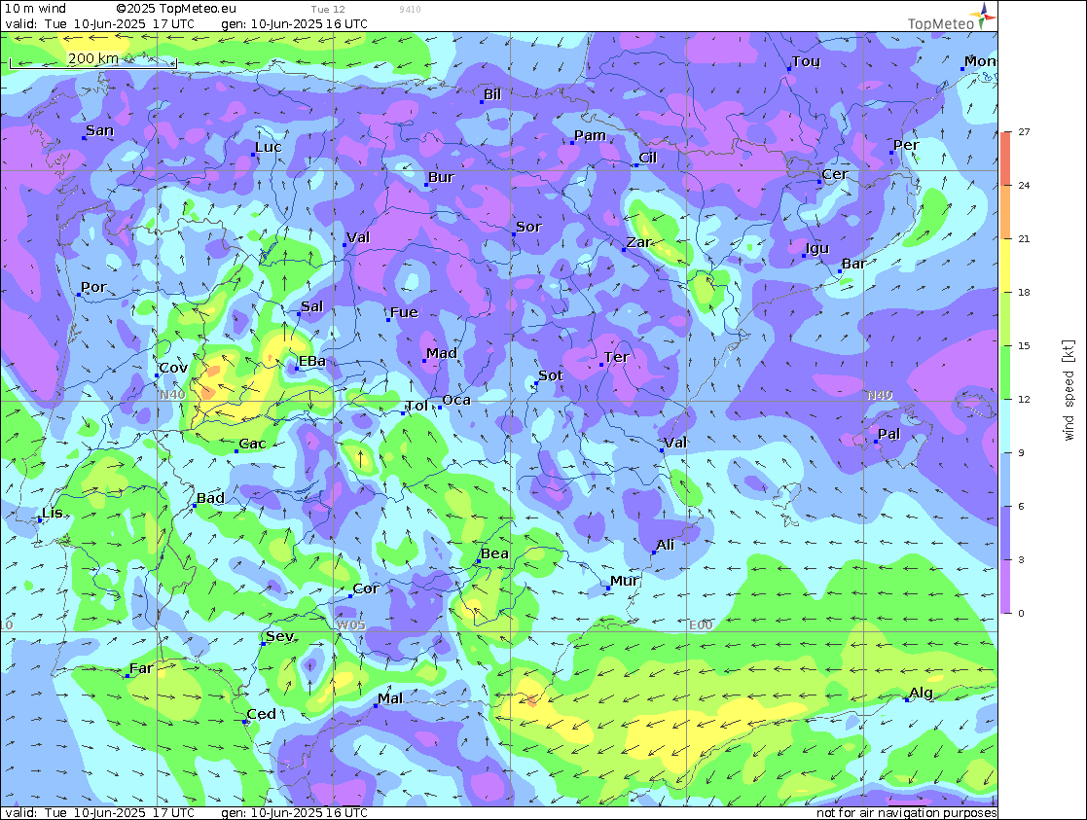Viewport: 1087px width, 820px height.
Task: Click the 200 km scale bar
Action: [92, 61]
